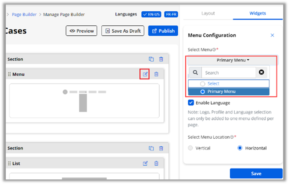
Task: Click the edit icon on Menu widget
Action: click(145, 74)
